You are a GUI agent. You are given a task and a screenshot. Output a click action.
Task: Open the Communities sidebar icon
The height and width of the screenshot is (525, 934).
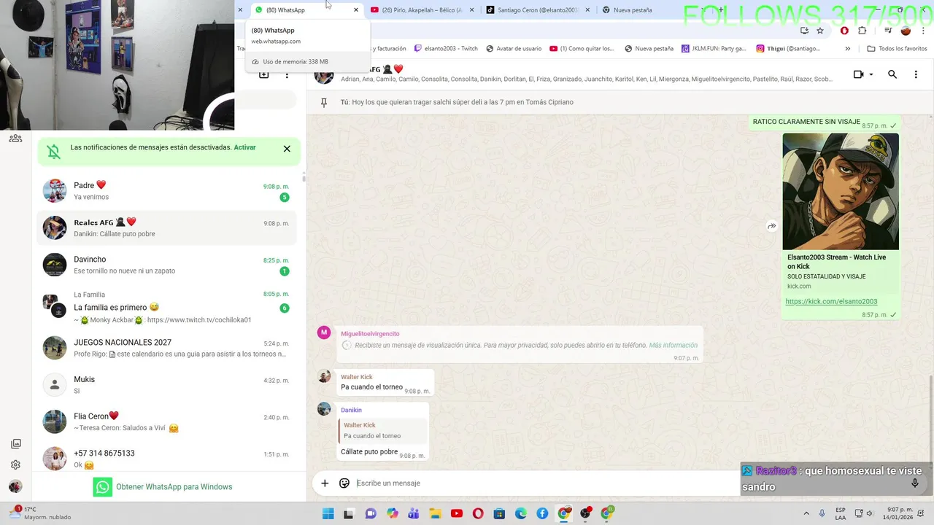point(15,138)
